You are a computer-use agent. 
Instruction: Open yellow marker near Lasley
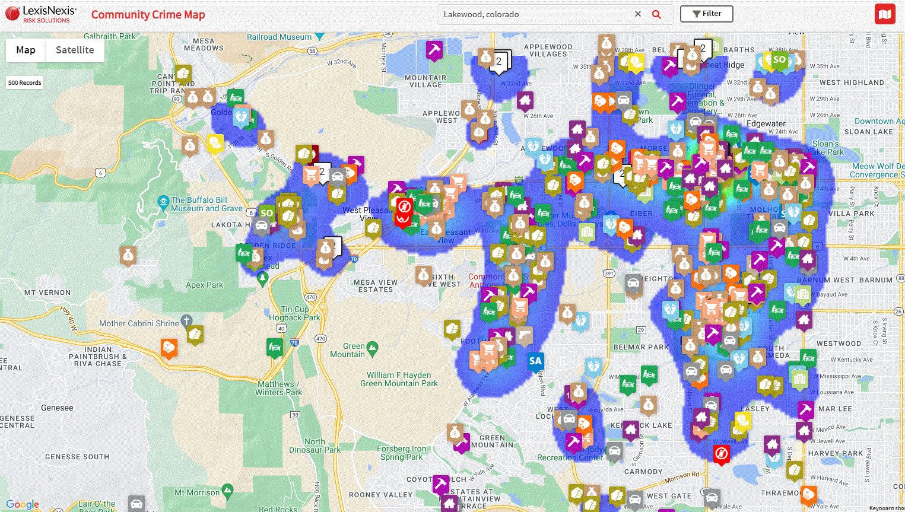742,421
